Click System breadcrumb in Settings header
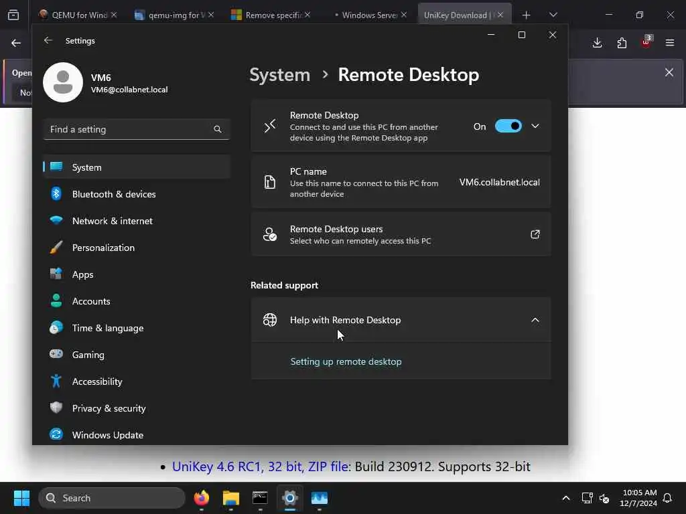The height and width of the screenshot is (514, 686). pyautogui.click(x=279, y=75)
